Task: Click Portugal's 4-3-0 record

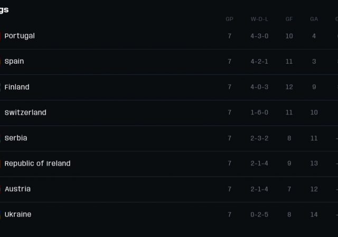Action: pyautogui.click(x=259, y=36)
